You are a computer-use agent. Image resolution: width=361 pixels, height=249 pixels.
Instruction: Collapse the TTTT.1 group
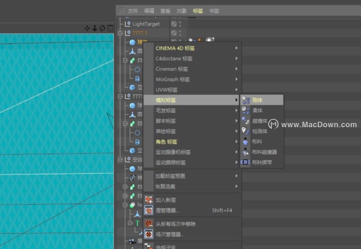pyautogui.click(x=120, y=33)
